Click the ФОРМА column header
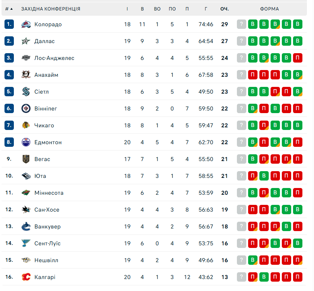Viewport: 314px width, 291px height. (x=269, y=9)
